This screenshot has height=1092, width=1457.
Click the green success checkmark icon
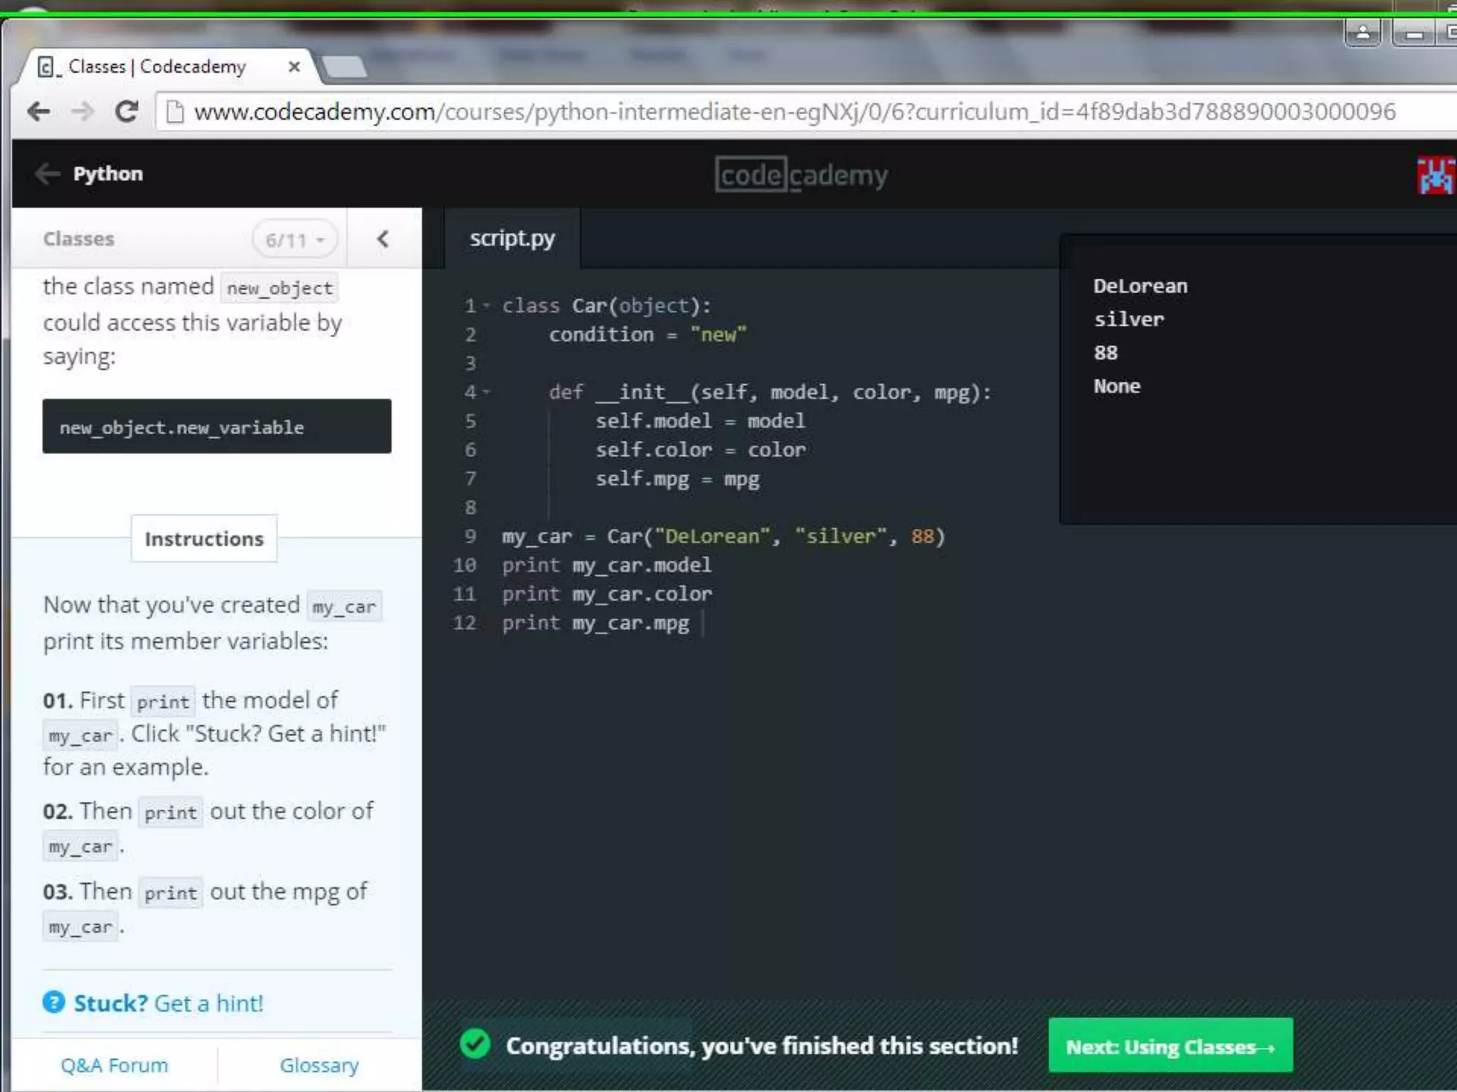pos(475,1044)
